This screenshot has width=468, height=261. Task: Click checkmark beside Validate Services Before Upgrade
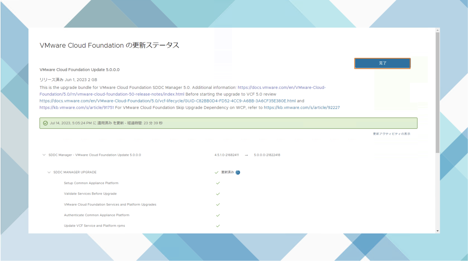pos(218,194)
